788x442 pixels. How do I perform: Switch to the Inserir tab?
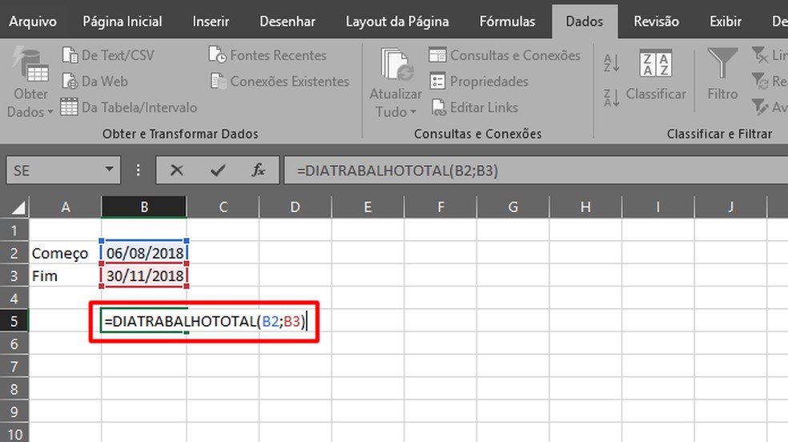pyautogui.click(x=211, y=22)
